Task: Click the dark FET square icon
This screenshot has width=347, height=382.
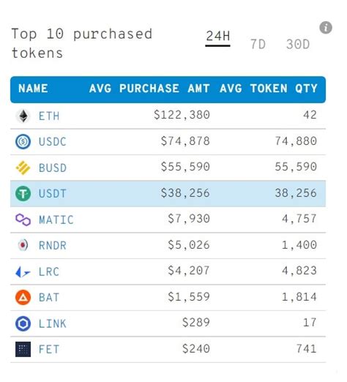Action: (23, 349)
